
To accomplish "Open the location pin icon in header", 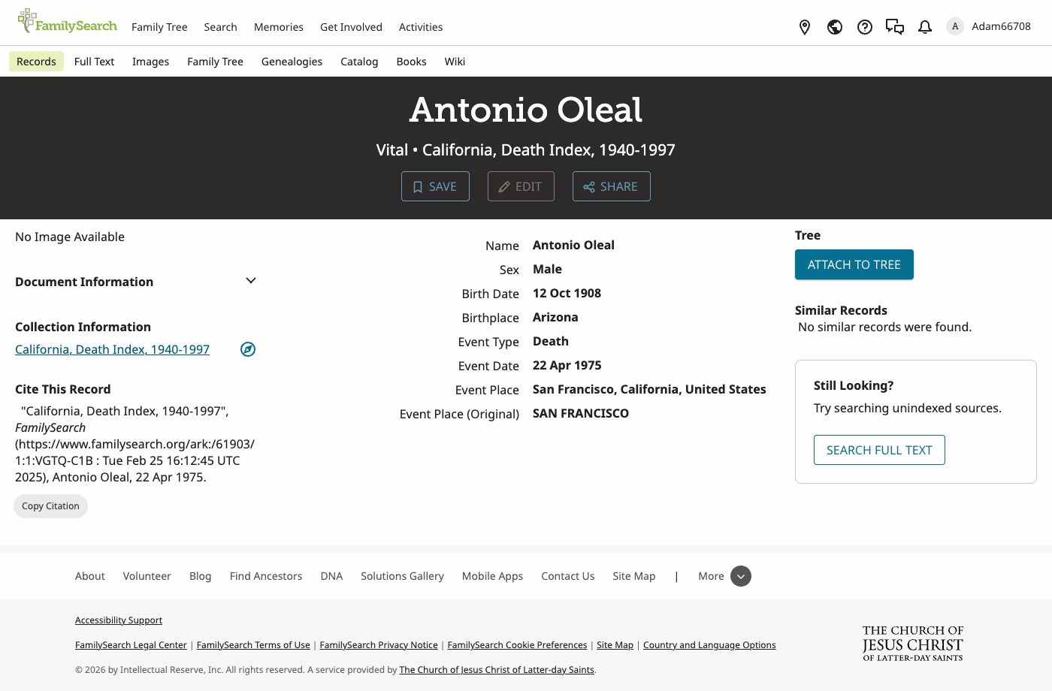I will [x=805, y=27].
